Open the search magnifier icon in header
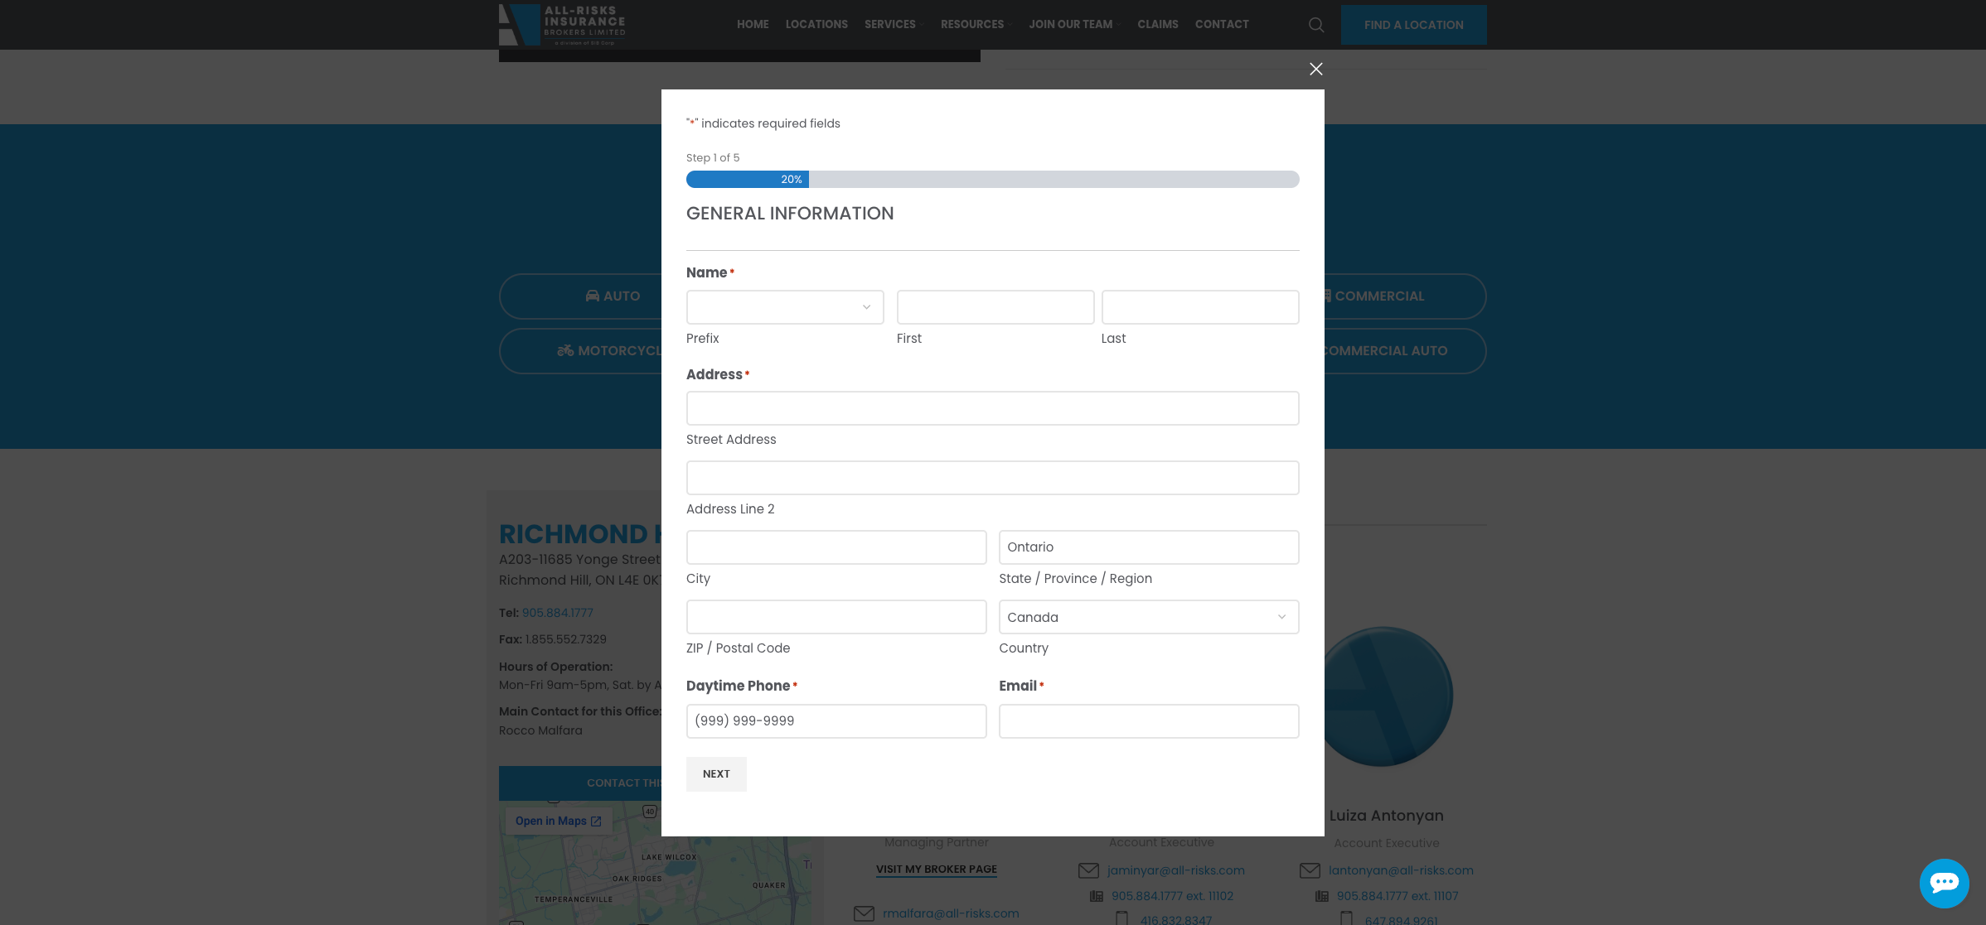The height and width of the screenshot is (925, 1986). point(1316,25)
